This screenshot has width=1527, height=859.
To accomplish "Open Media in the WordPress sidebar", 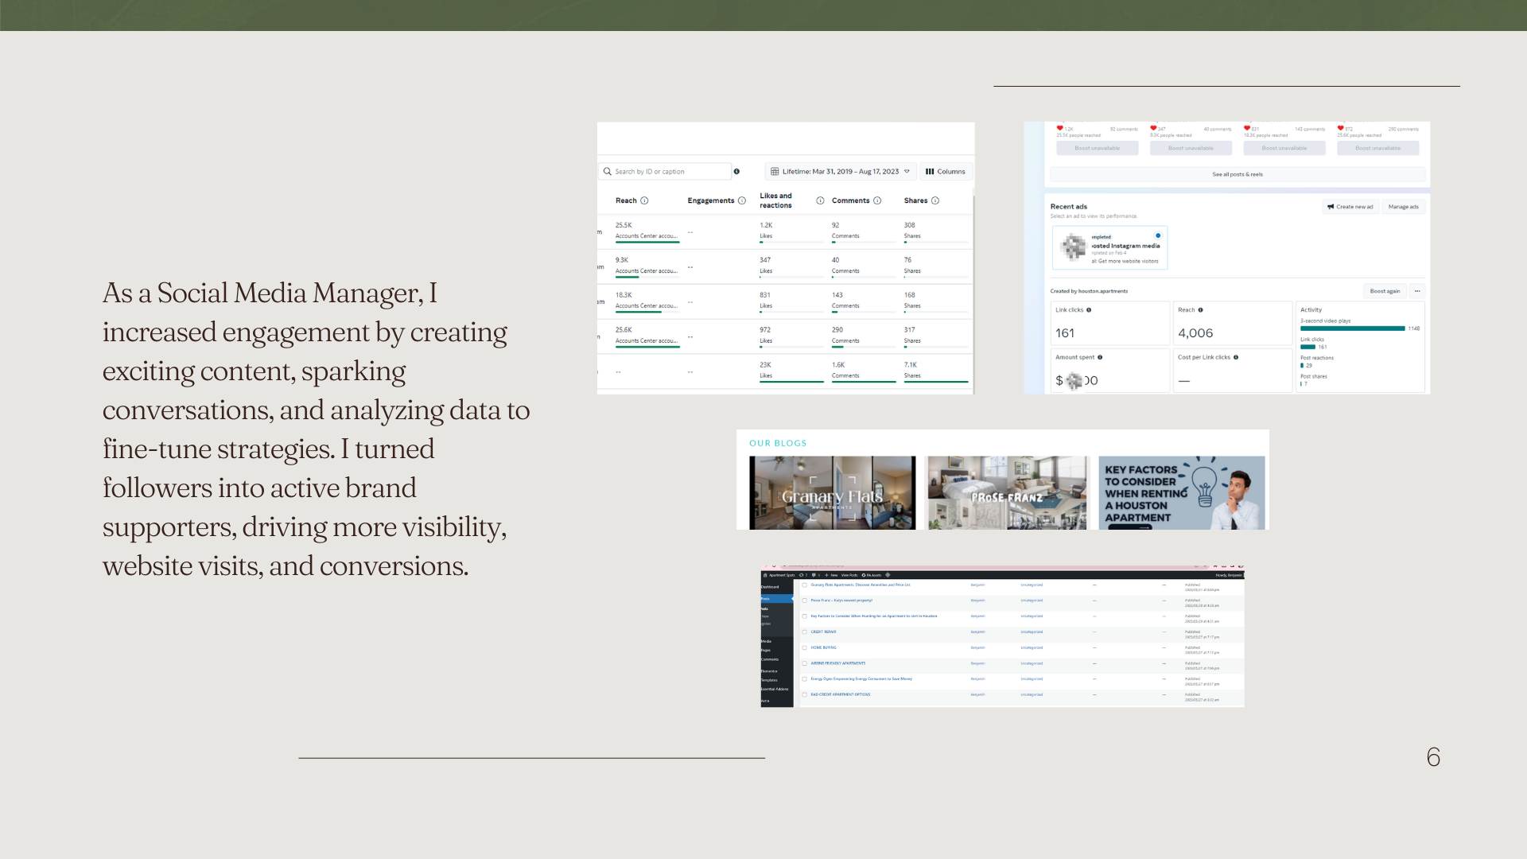I will point(767,641).
